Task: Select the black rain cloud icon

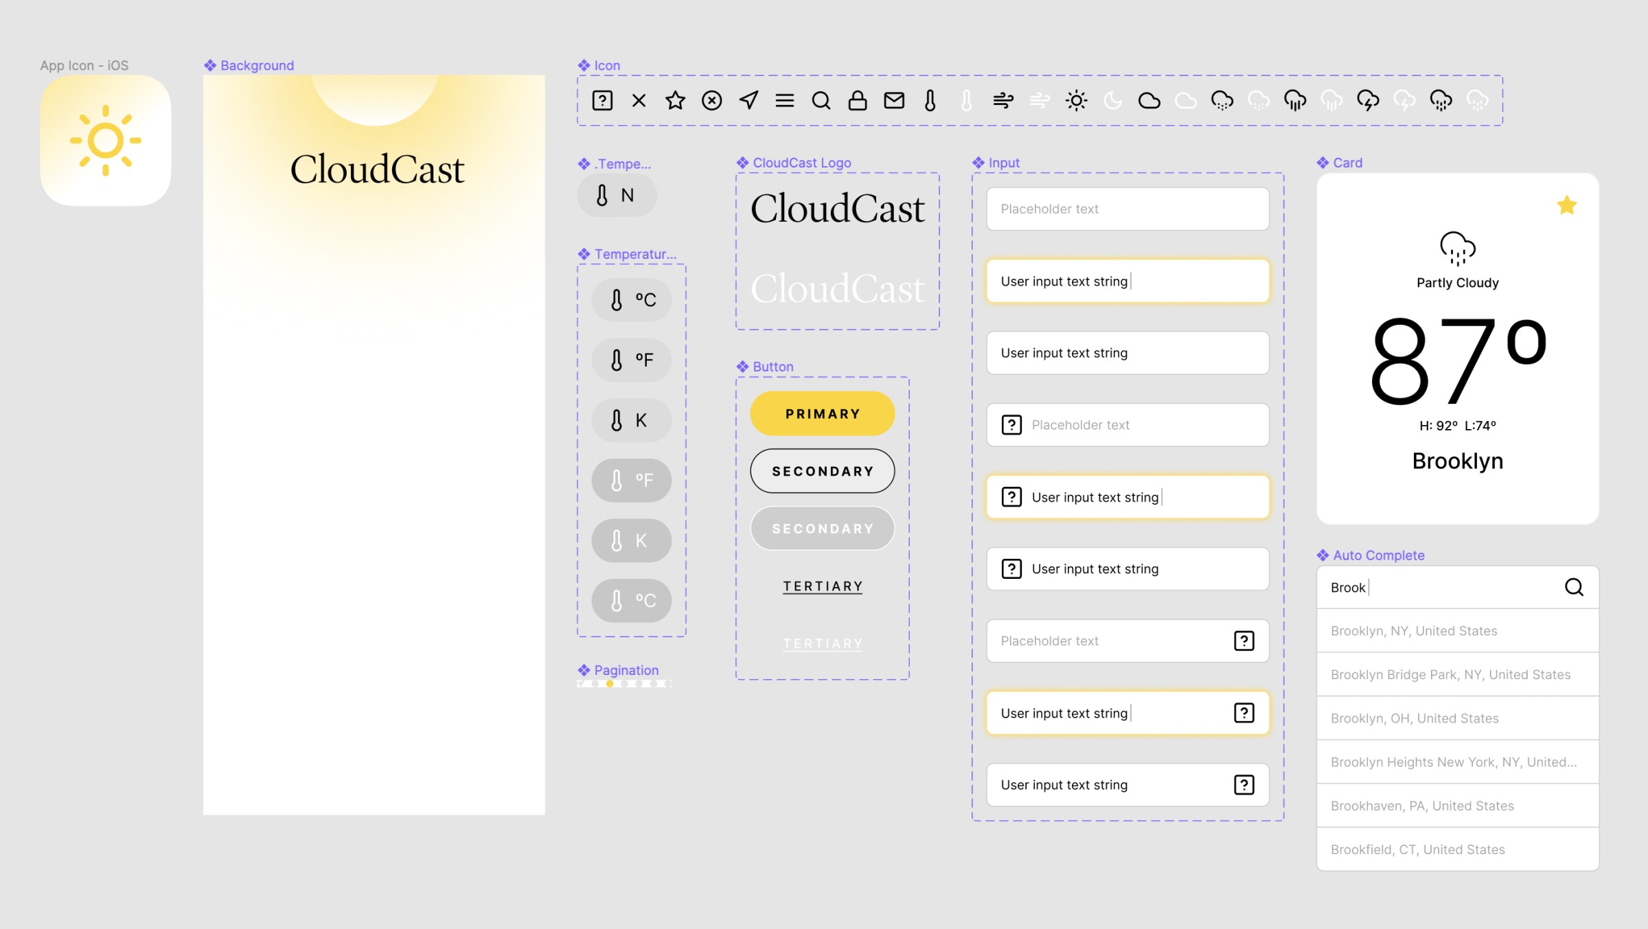Action: (1295, 101)
